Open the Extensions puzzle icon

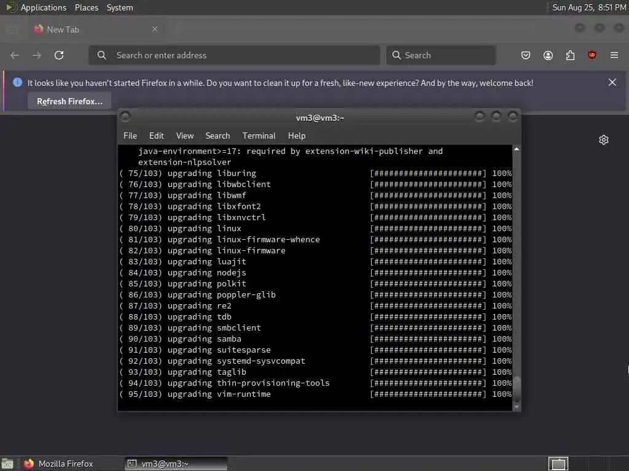pos(570,55)
